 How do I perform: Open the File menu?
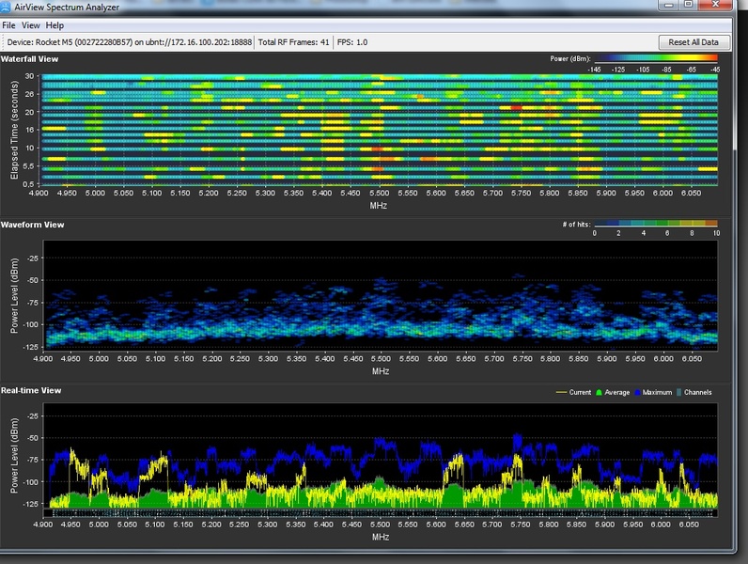9,25
